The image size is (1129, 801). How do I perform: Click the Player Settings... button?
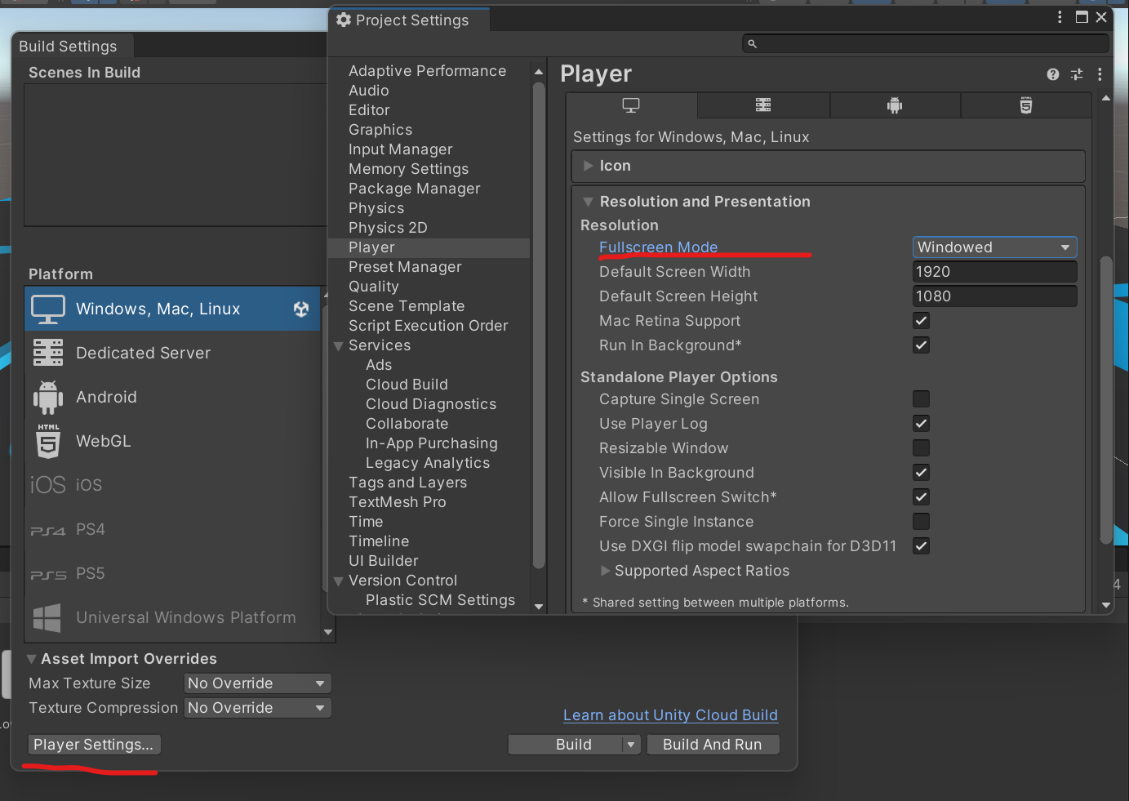click(94, 745)
